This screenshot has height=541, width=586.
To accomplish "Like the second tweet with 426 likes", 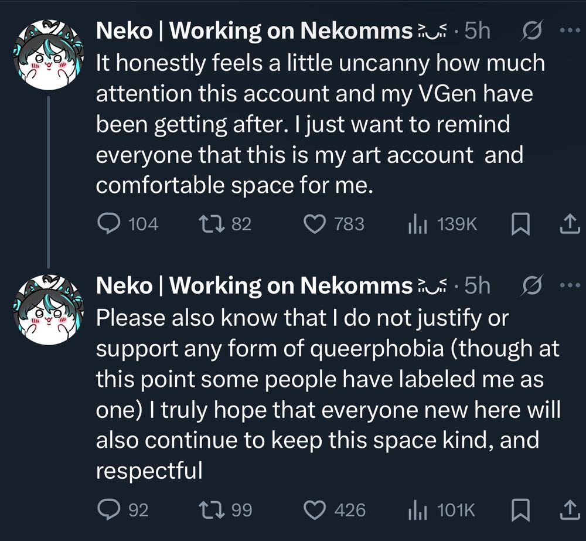I will pyautogui.click(x=317, y=510).
